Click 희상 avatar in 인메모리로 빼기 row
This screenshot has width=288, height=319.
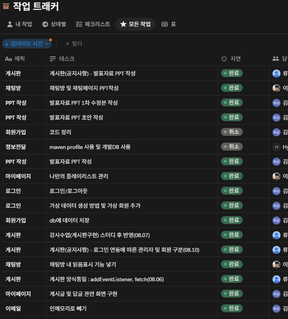pos(276,309)
